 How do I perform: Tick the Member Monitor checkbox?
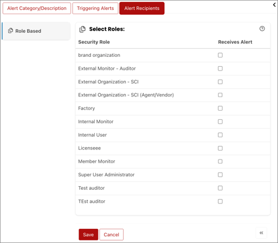(x=220, y=161)
